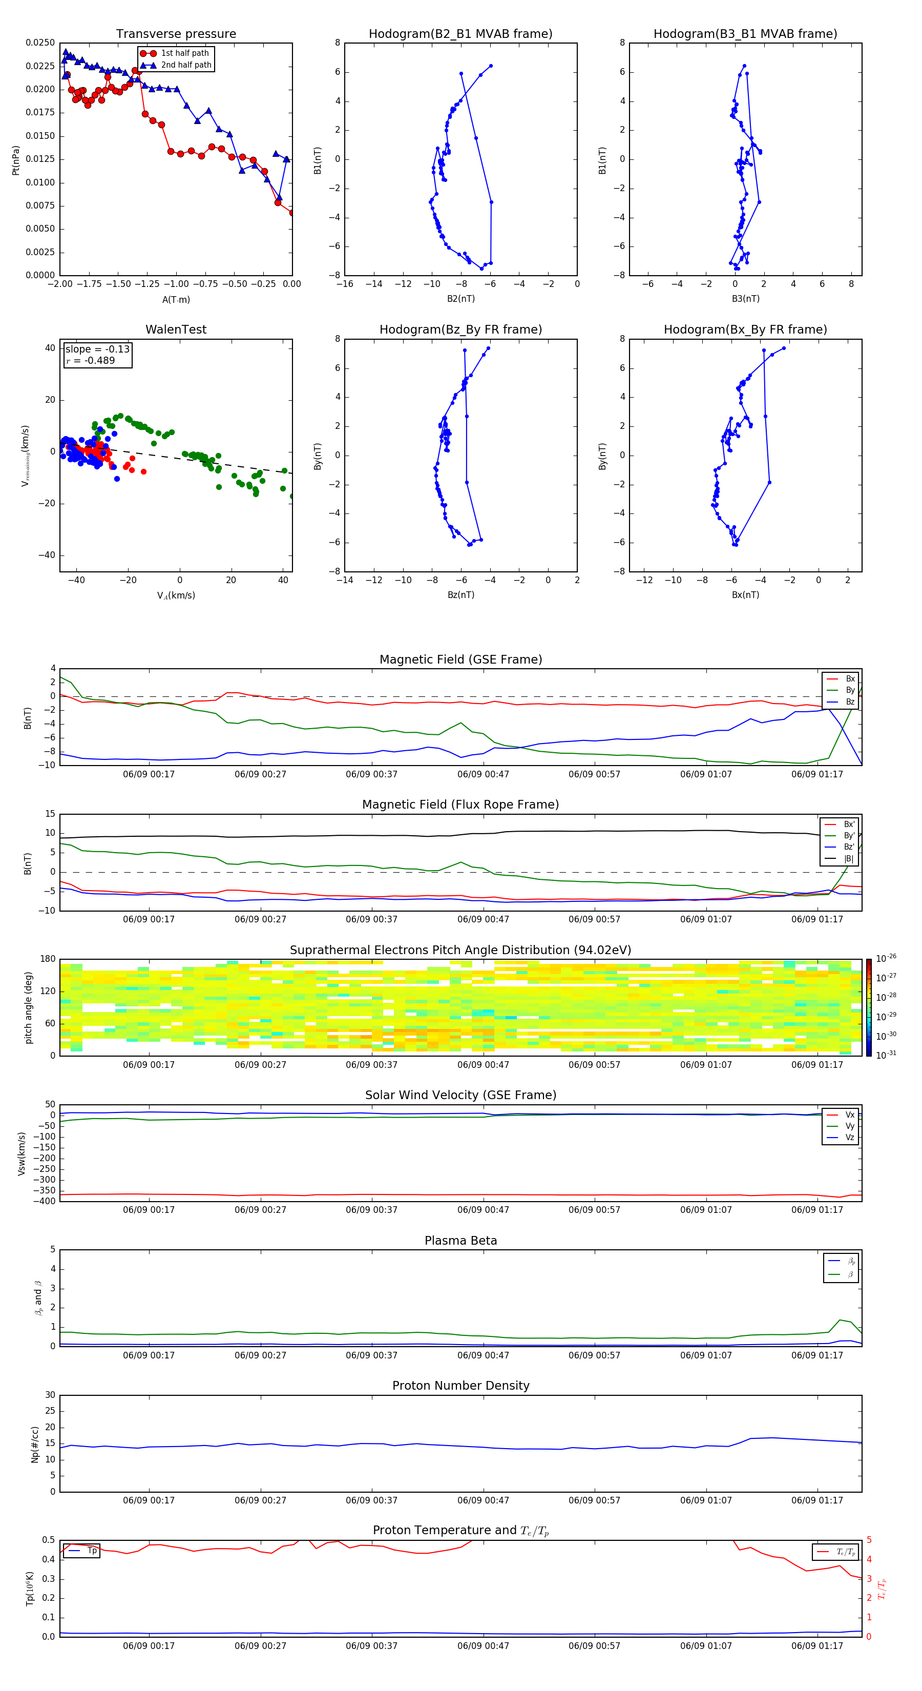The width and height of the screenshot is (922, 1691).
Task: Click the pitch angle colorbar scale
Action: click(x=869, y=1007)
